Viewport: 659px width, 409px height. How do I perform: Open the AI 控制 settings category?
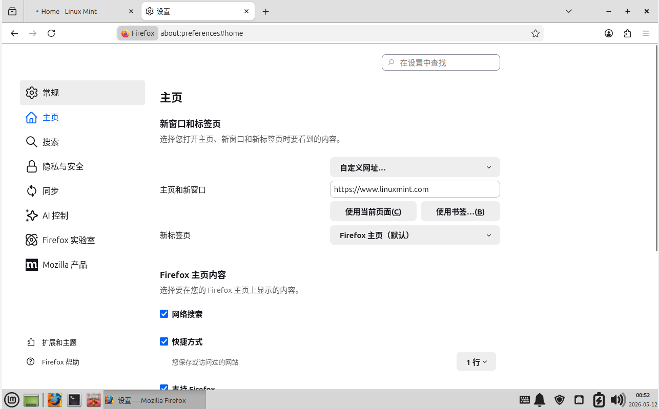(83, 216)
